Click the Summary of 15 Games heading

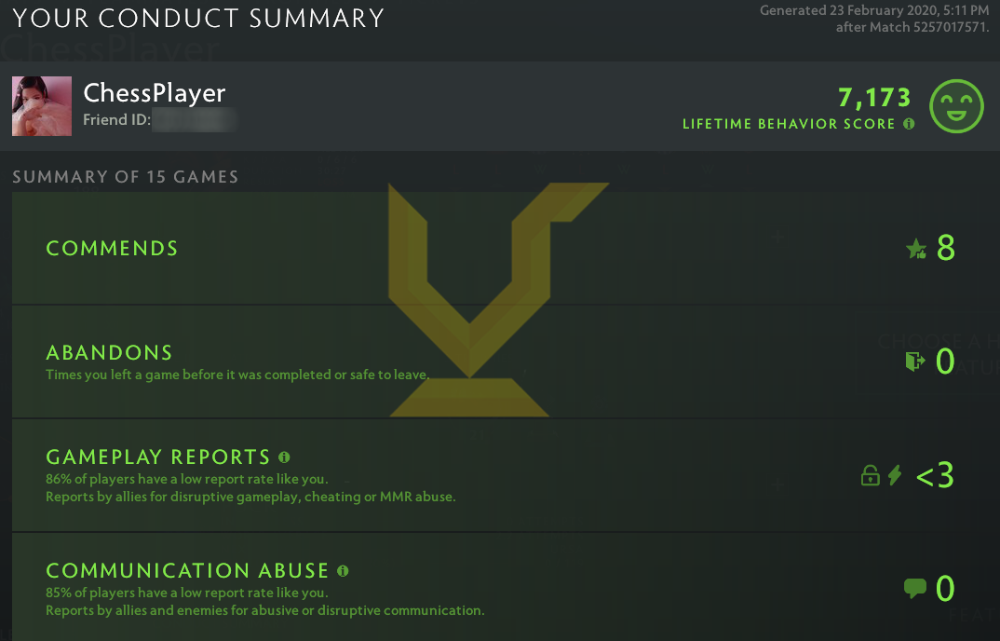[124, 177]
